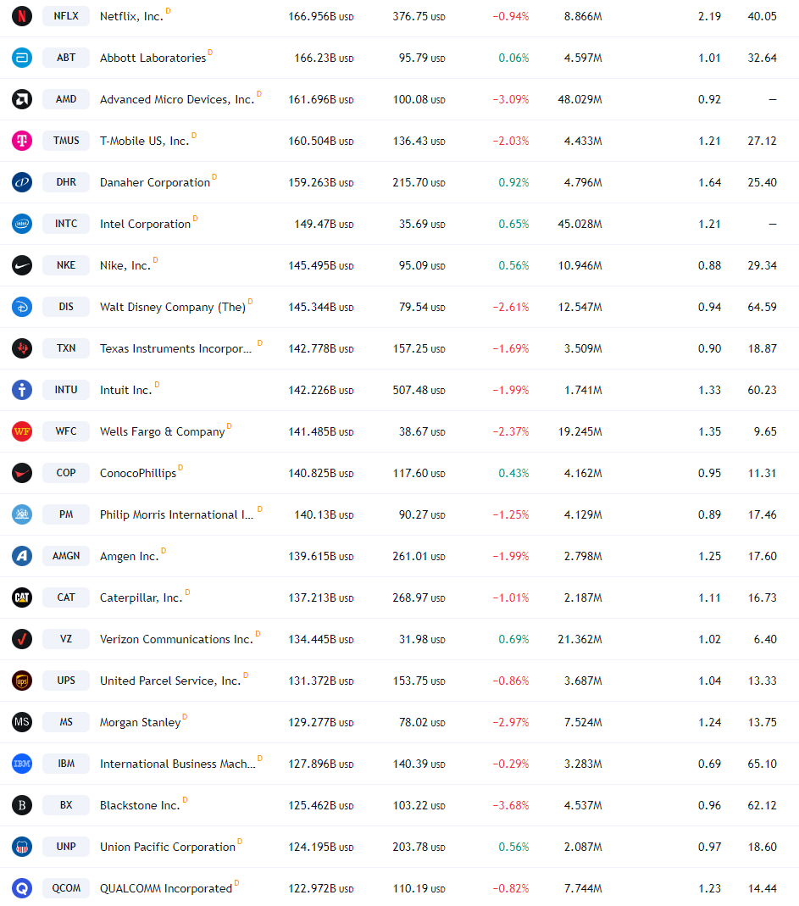The image size is (799, 906).
Task: Click the ConocoPhillips logo icon
Action: (x=22, y=473)
